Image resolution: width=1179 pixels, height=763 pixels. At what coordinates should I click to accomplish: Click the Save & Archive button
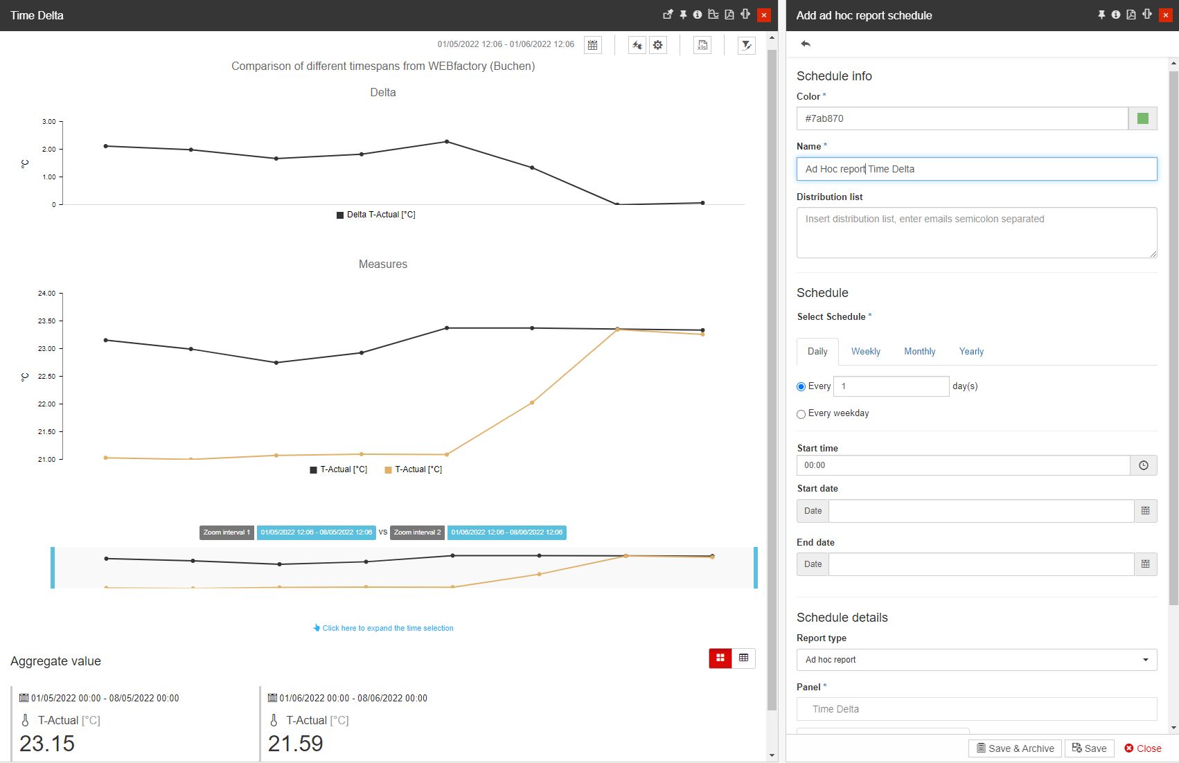(1015, 748)
